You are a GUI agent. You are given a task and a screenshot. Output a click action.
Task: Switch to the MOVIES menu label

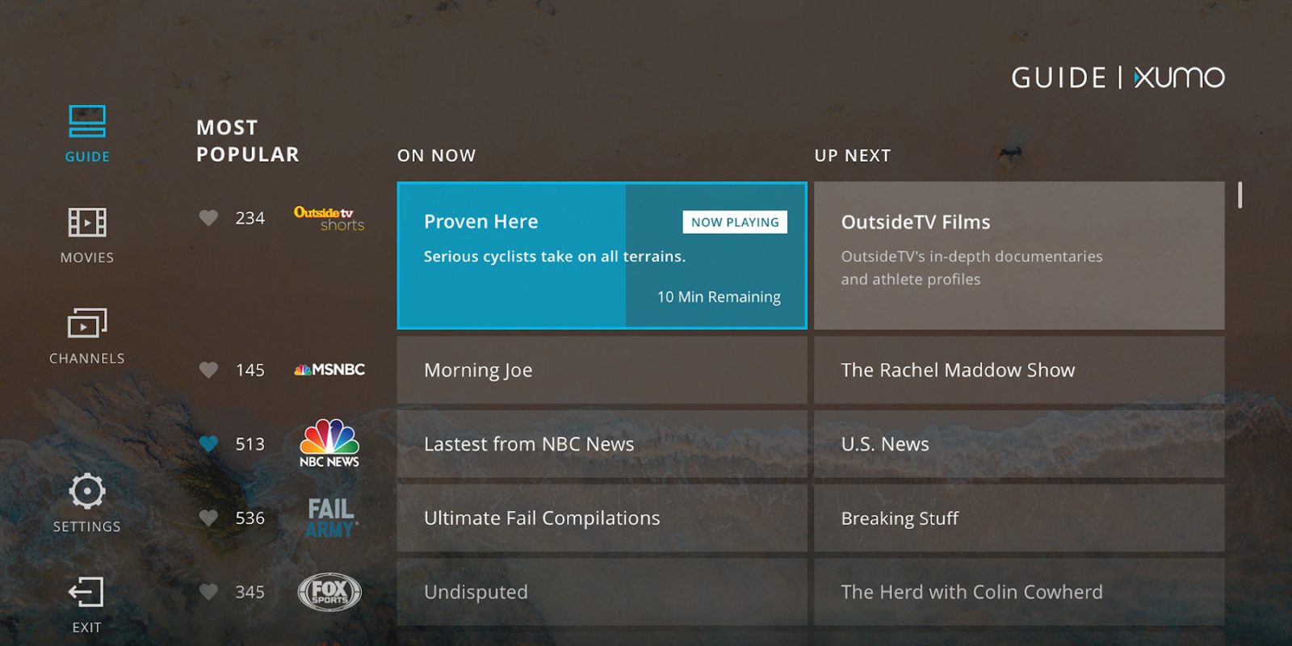click(87, 258)
